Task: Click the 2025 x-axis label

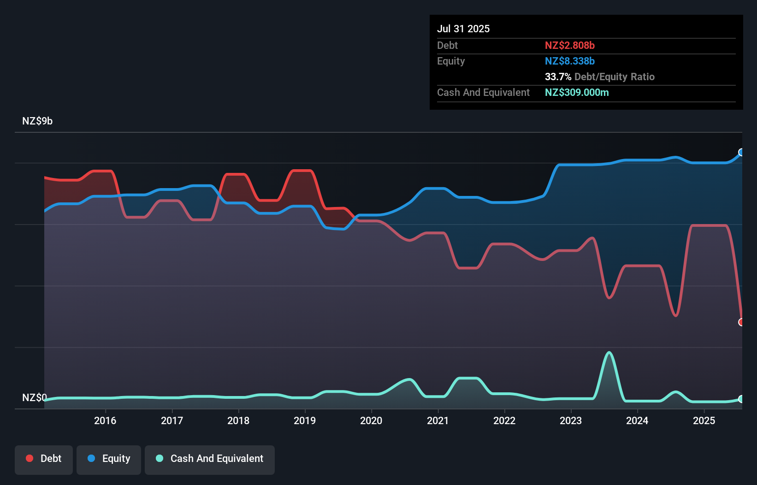Action: coord(704,420)
